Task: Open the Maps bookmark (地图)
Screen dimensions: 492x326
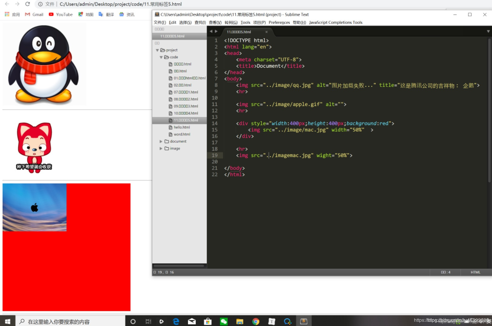Action: coord(86,14)
